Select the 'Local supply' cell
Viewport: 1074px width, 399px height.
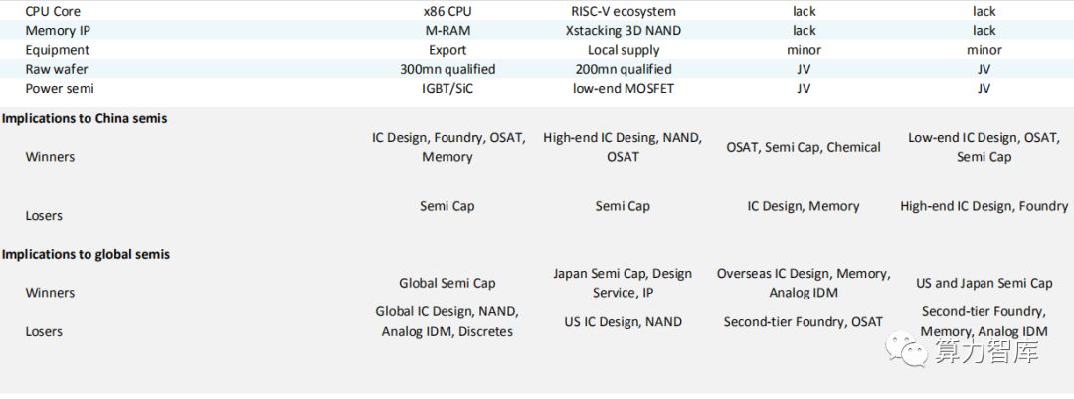click(x=624, y=50)
